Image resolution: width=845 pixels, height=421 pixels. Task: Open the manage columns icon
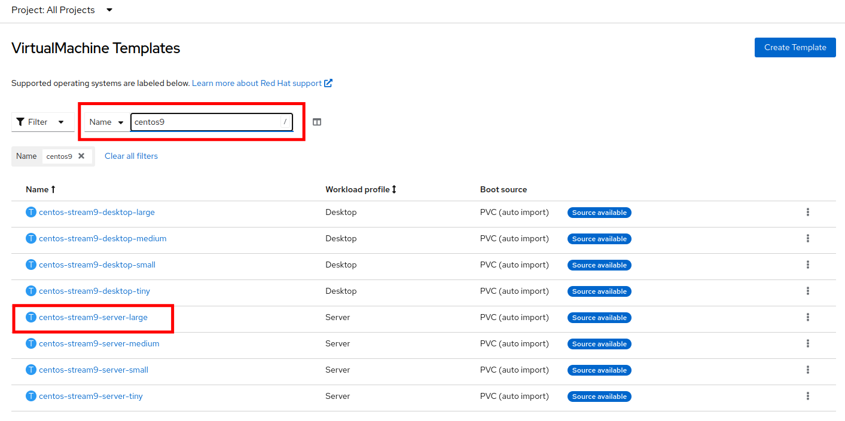click(317, 122)
